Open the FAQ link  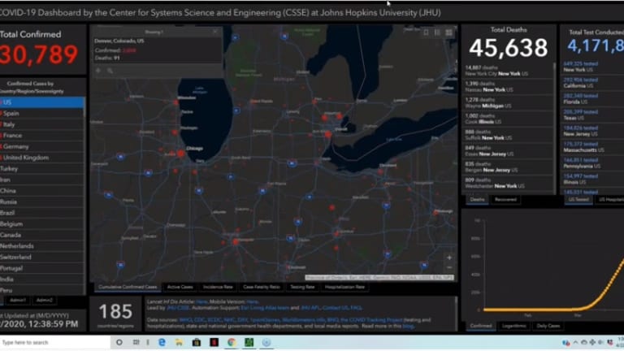click(356, 308)
